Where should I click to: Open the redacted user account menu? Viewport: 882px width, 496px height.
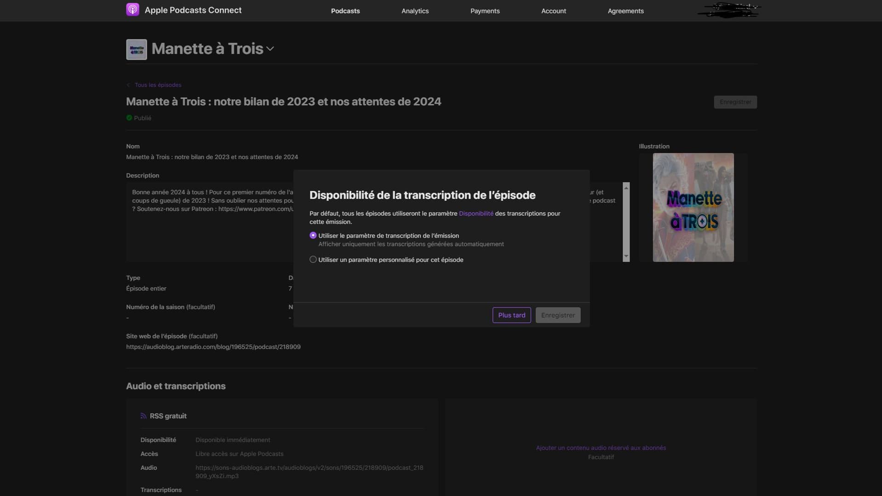click(729, 10)
